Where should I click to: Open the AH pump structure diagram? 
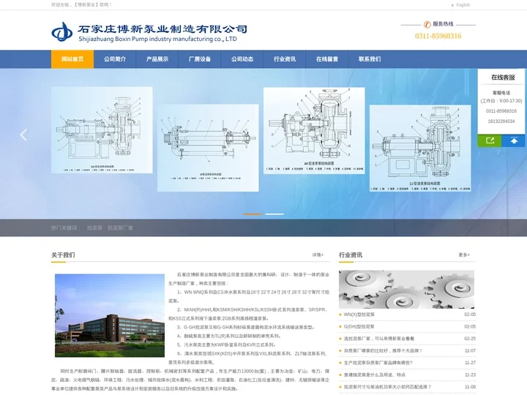pyautogui.click(x=314, y=131)
